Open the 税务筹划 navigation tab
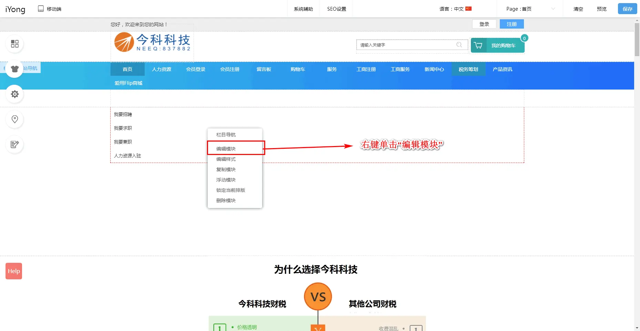 point(468,69)
